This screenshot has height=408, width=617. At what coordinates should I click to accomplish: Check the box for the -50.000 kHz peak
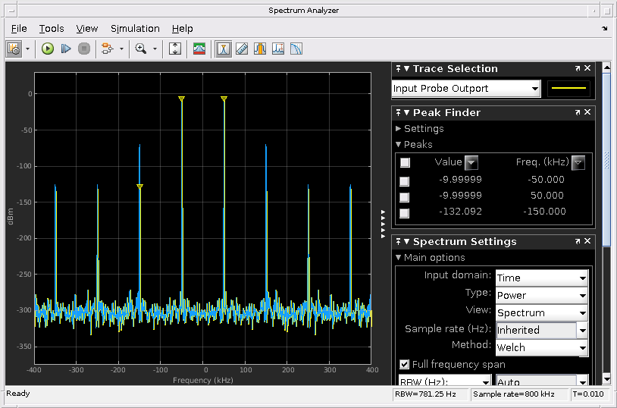[x=405, y=180]
